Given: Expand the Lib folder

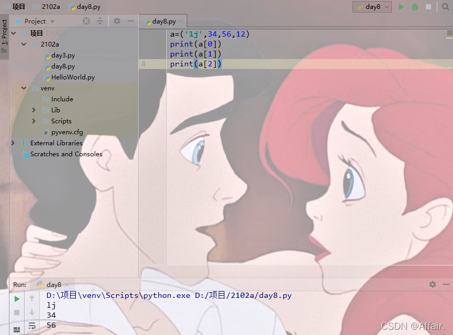Looking at the screenshot, I should tap(34, 110).
